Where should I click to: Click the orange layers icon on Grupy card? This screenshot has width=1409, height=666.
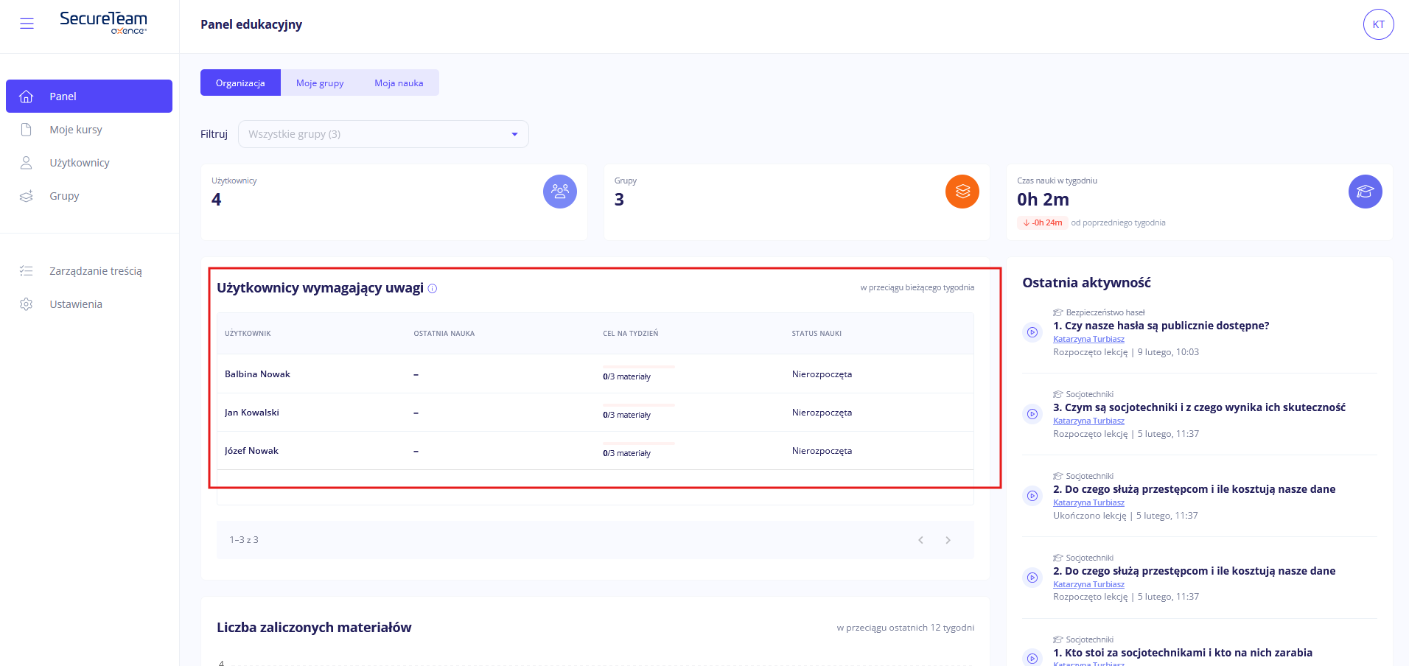point(962,192)
